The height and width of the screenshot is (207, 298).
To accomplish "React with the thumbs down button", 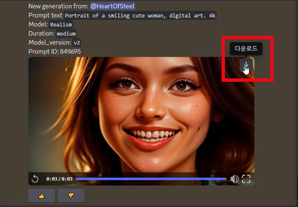I will (x=71, y=195).
